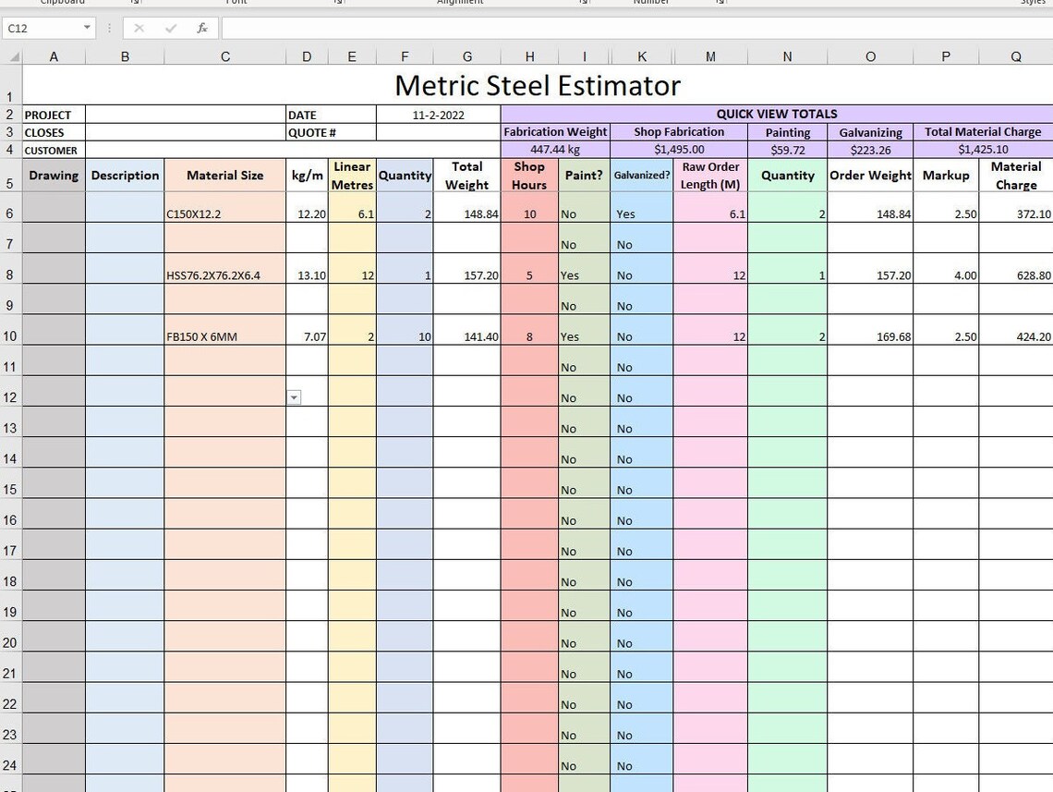The image size is (1053, 792).
Task: Expand the Material Size picker arrow below row 11
Action: tap(294, 396)
